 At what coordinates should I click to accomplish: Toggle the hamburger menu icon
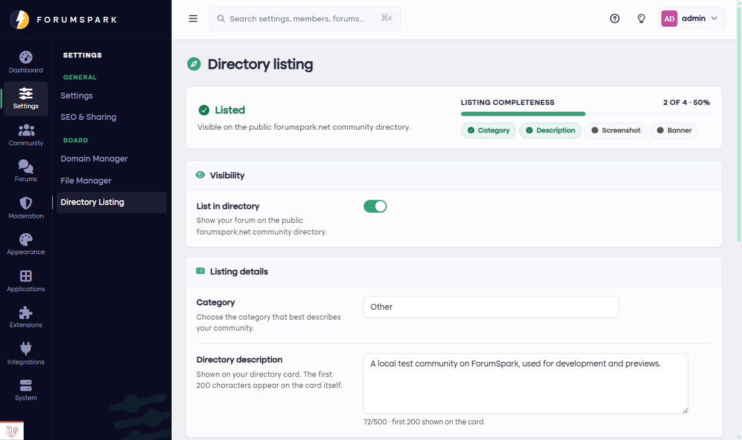(193, 19)
